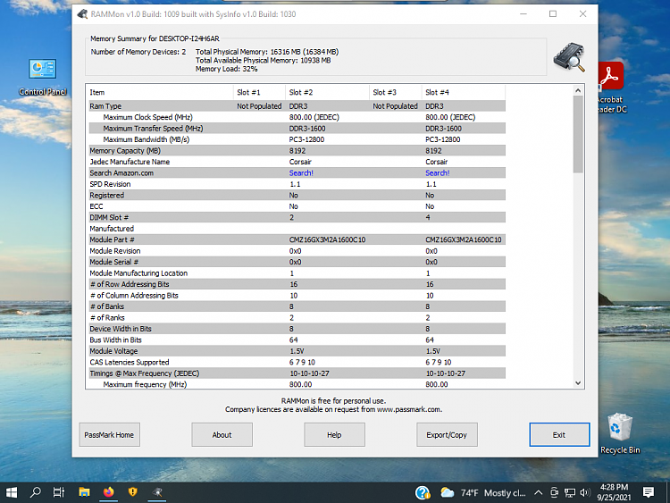Viewport: 670px width, 503px height.
Task: Click the RAMMon chip magnifier logo
Action: pyautogui.click(x=569, y=57)
